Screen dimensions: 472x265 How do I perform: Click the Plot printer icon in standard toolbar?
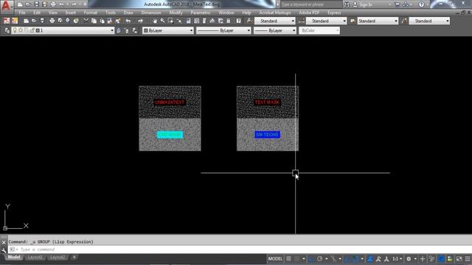tap(52, 21)
